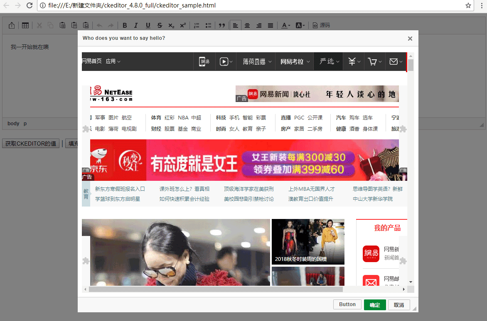Click 获取CKEDITOR的值 button

[31, 143]
